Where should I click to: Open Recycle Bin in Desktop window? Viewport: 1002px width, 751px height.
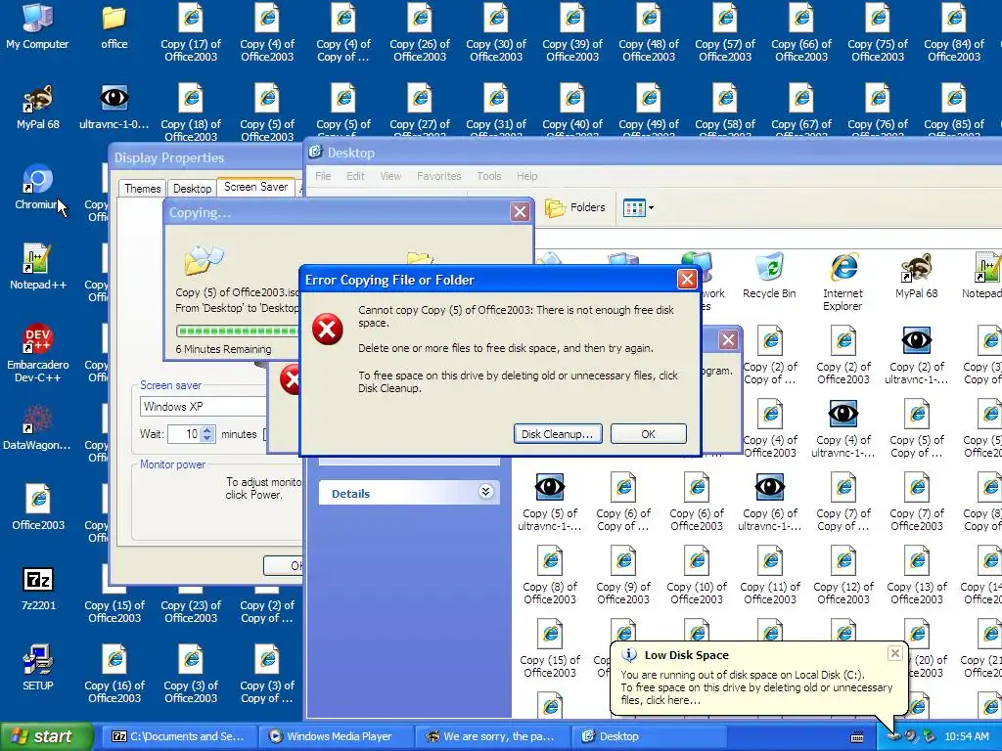click(769, 276)
